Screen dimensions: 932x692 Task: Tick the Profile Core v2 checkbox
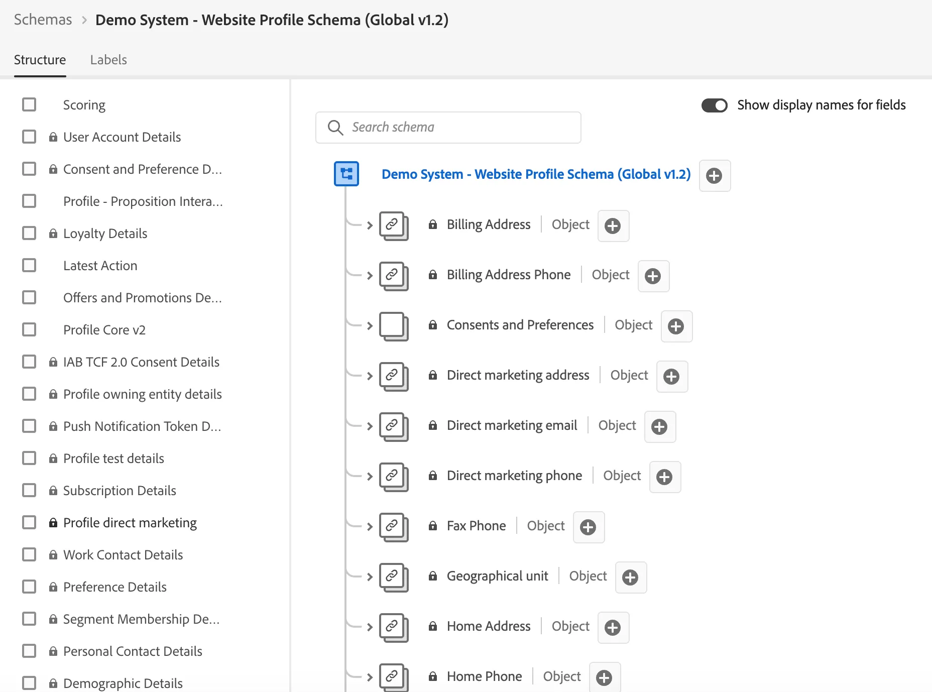(29, 329)
